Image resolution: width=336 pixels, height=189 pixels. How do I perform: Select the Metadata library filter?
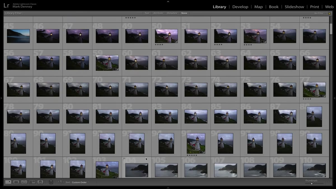coord(172,13)
